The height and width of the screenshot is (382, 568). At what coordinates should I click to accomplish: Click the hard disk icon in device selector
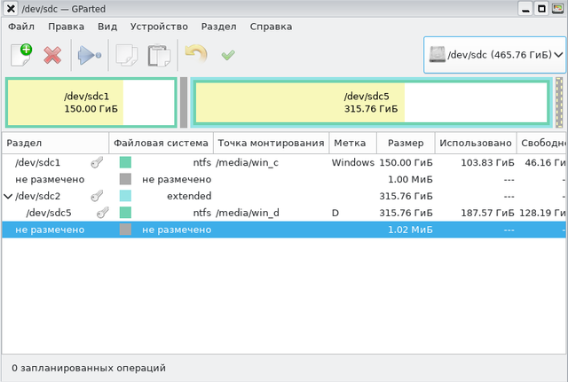pos(438,55)
